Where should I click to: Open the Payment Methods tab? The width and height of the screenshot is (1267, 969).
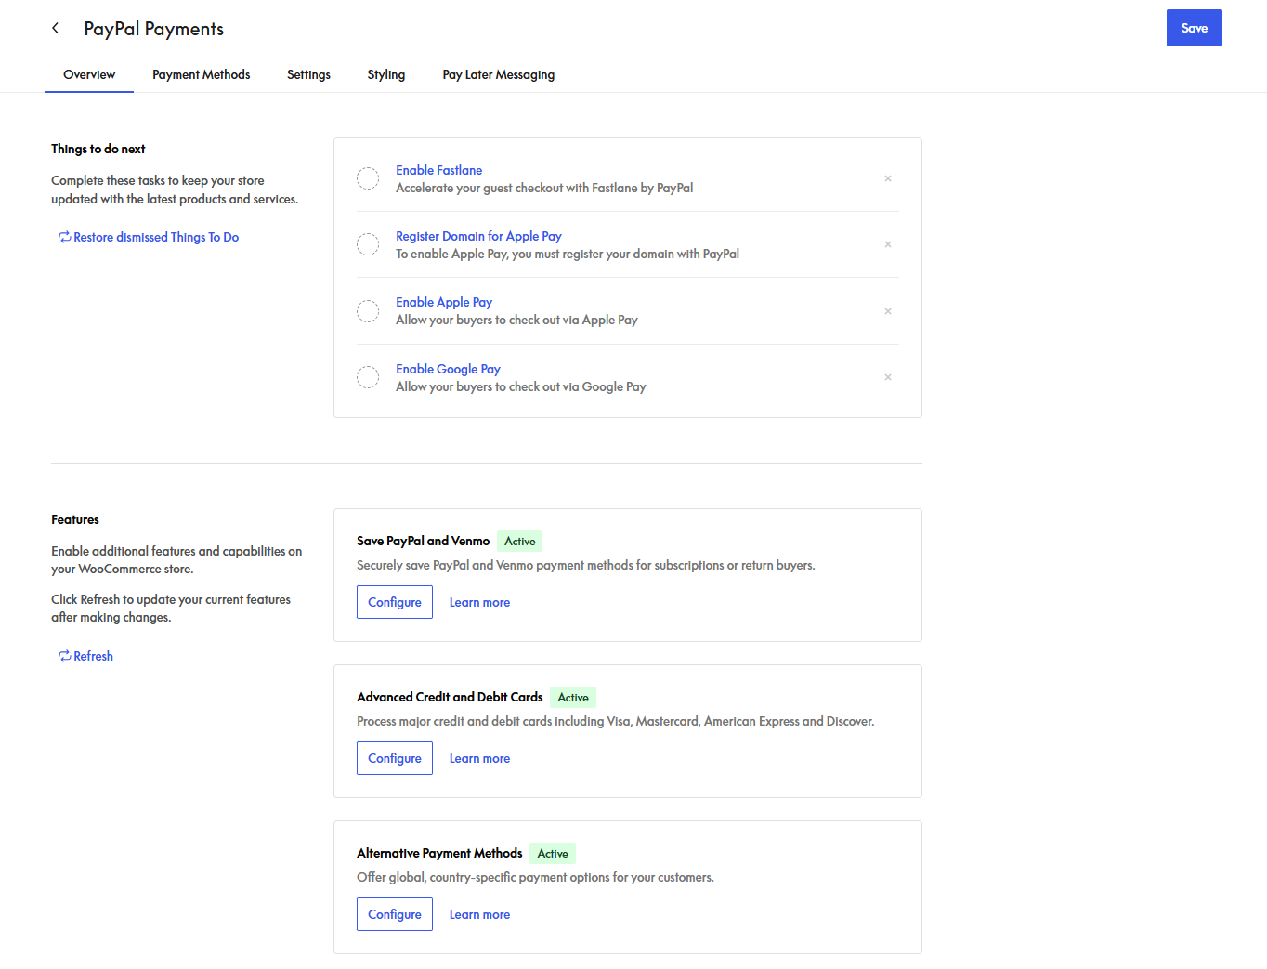[201, 74]
